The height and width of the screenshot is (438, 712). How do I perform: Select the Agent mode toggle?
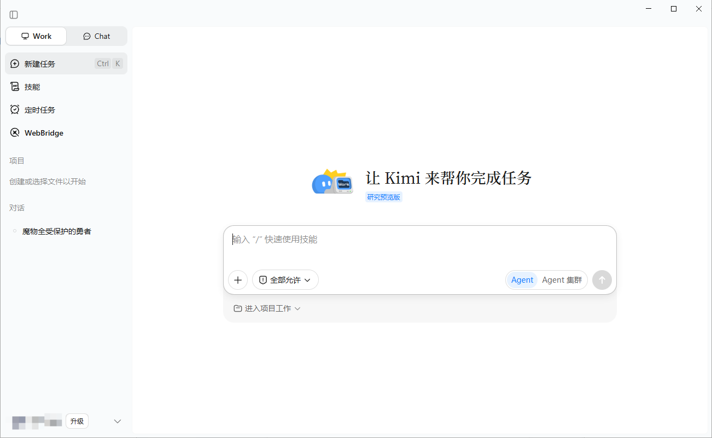[x=522, y=280]
